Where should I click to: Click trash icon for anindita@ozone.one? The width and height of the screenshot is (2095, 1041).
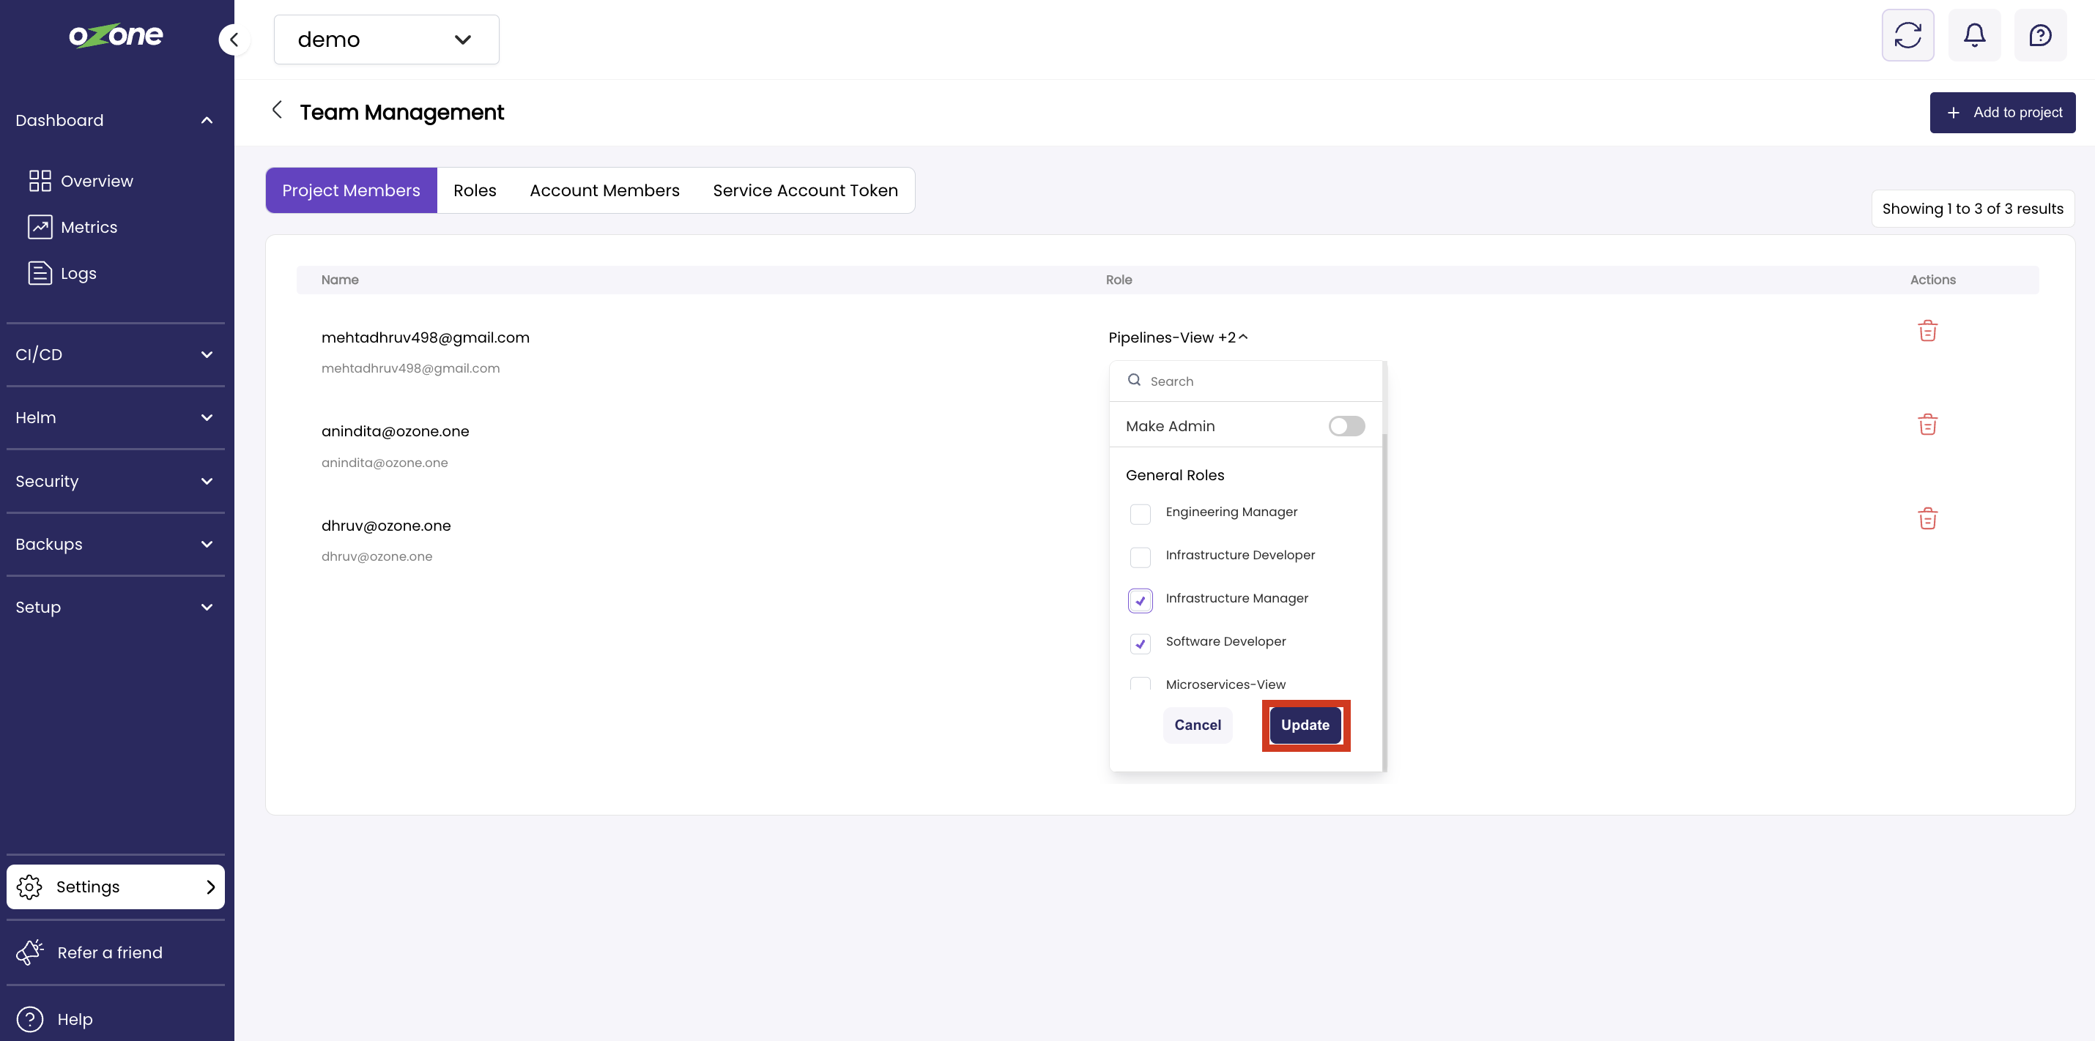[1927, 425]
